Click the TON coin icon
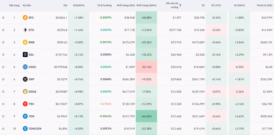 pos(25,116)
